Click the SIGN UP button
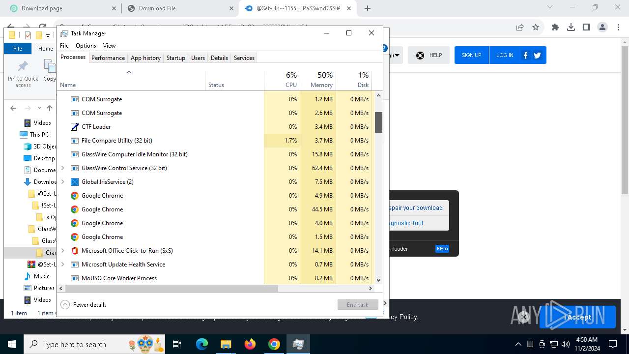The image size is (629, 354). point(471,55)
